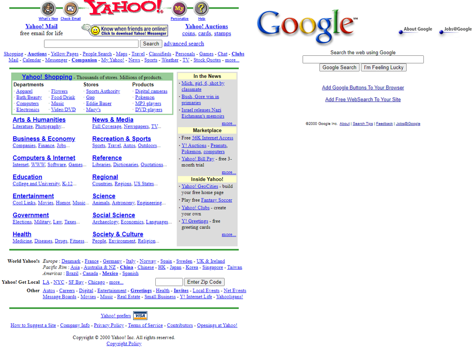Open Clubs in the Yahoo nav row
473x351 pixels.
pos(238,54)
